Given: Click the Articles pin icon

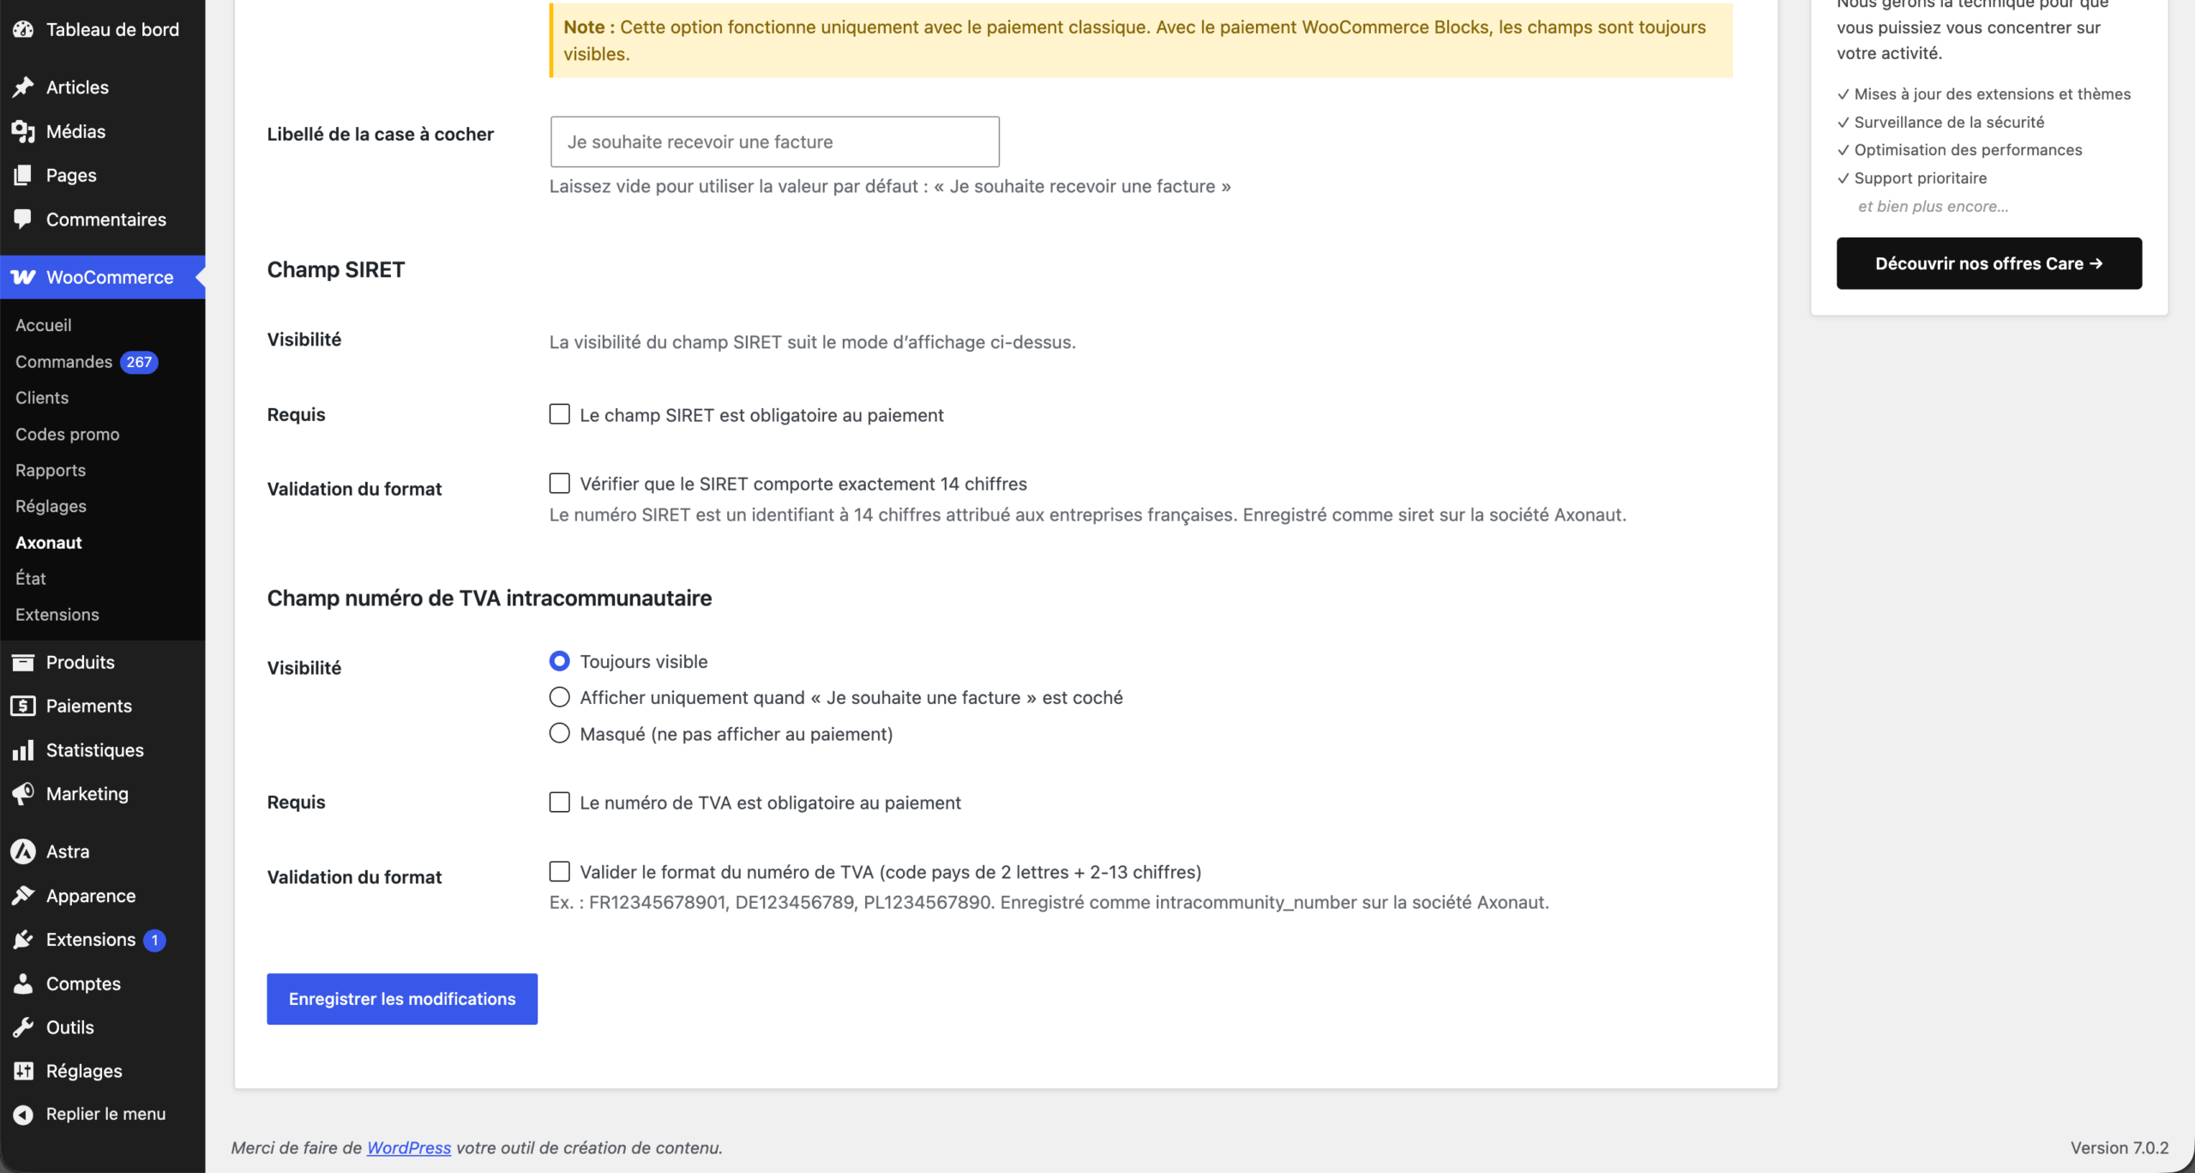Looking at the screenshot, I should click(23, 87).
